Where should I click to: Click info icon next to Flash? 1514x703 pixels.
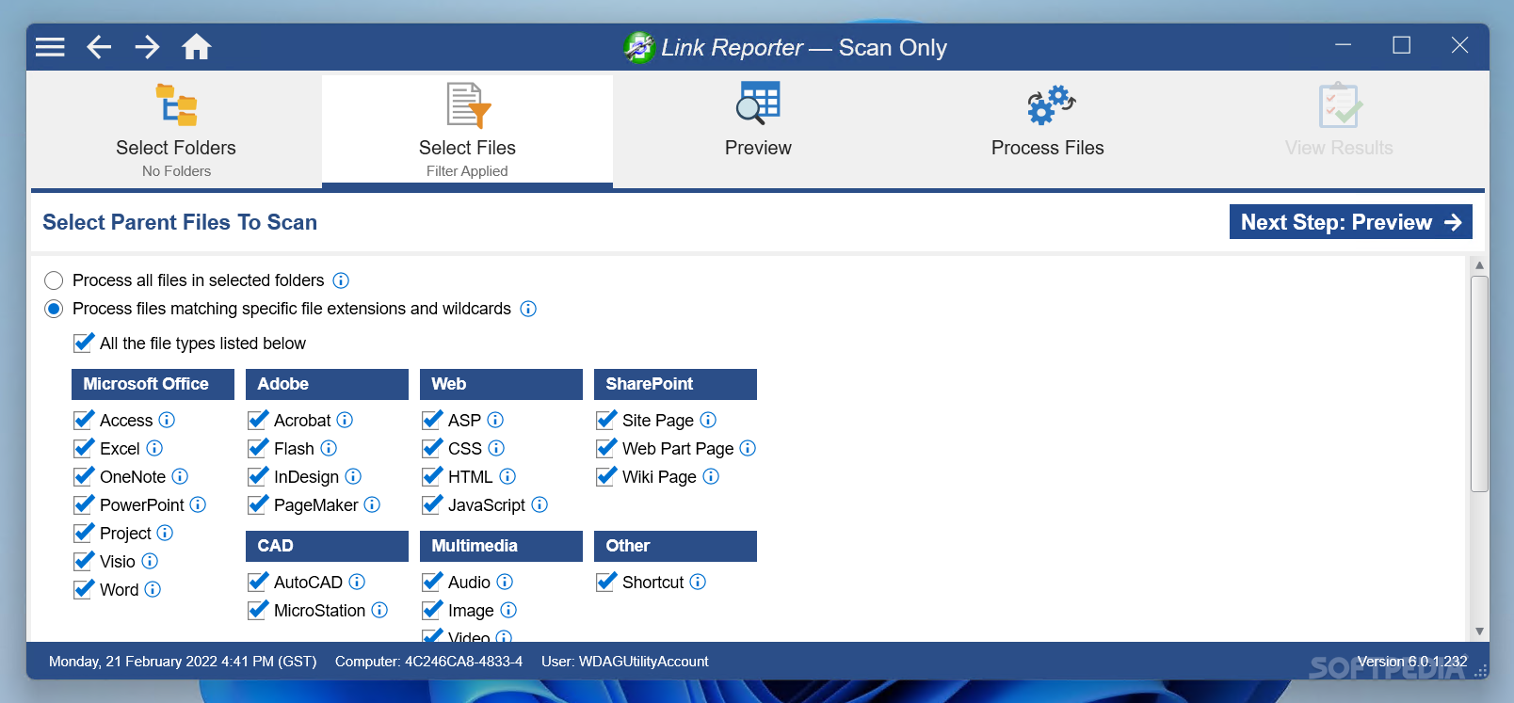(329, 448)
